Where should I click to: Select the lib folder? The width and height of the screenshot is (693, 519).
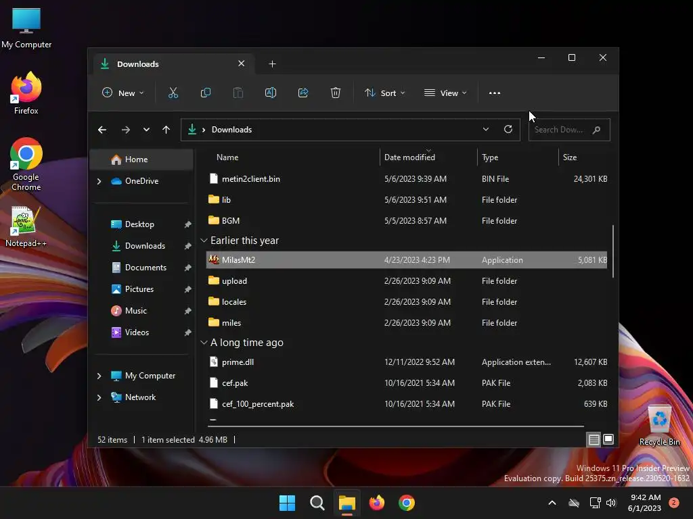pos(407,200)
